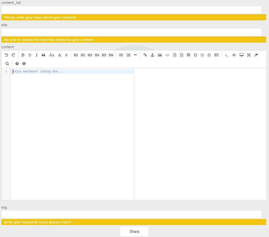Insert a horizontal rule
This screenshot has width=269, height=237.
(135, 55)
